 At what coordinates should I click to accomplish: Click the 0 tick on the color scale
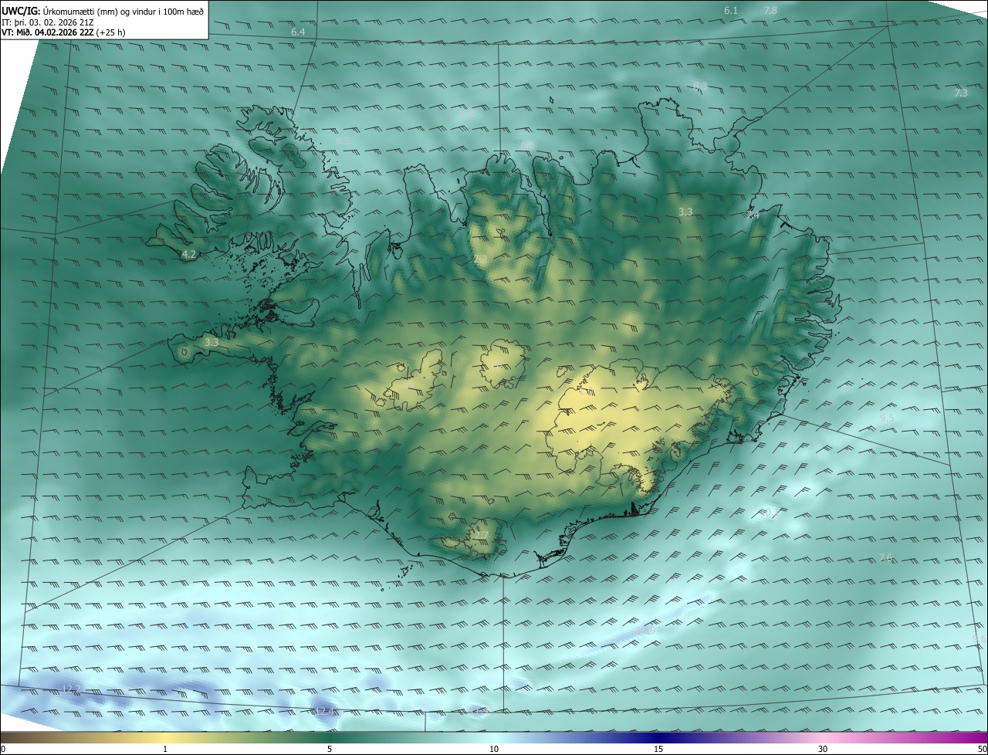click(3, 749)
